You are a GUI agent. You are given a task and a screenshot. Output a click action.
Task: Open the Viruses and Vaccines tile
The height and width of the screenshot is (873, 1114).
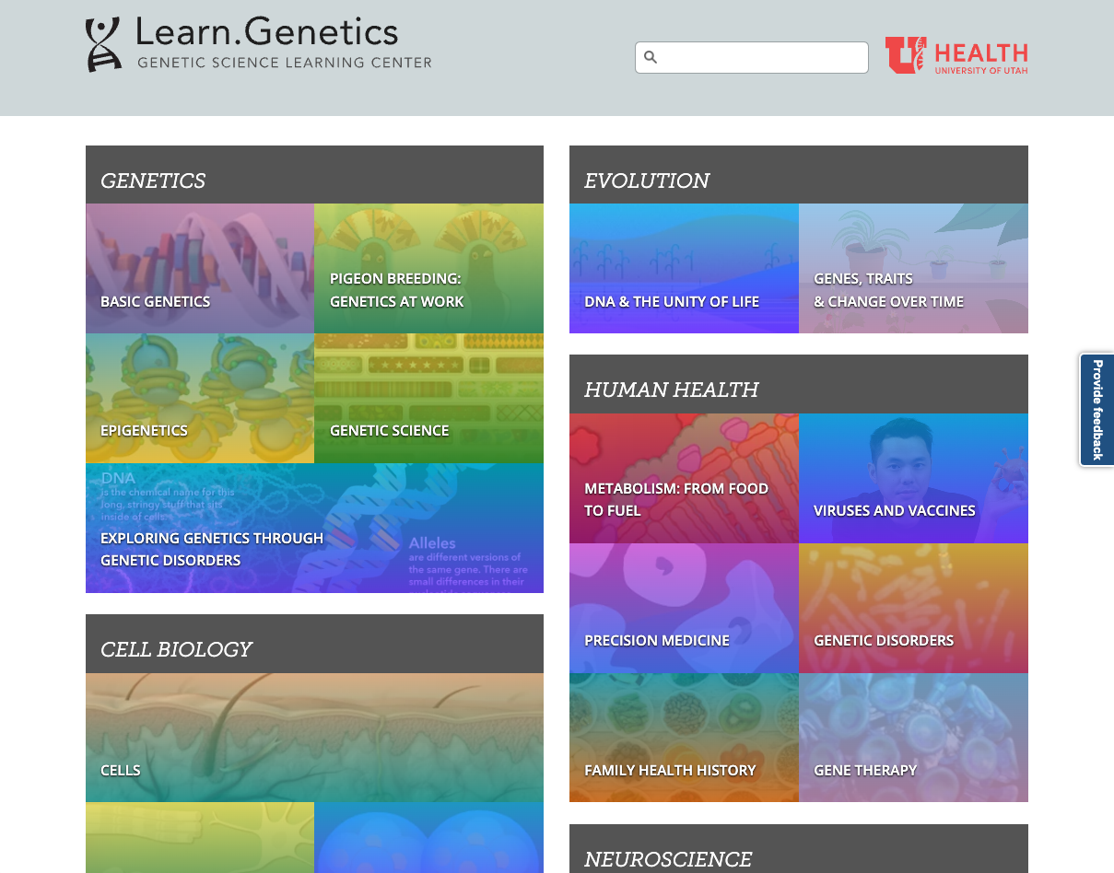point(914,478)
